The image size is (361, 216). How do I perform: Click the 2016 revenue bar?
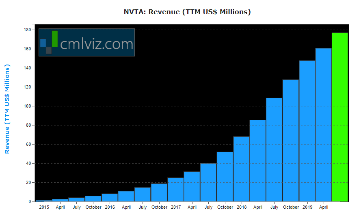[110, 198]
